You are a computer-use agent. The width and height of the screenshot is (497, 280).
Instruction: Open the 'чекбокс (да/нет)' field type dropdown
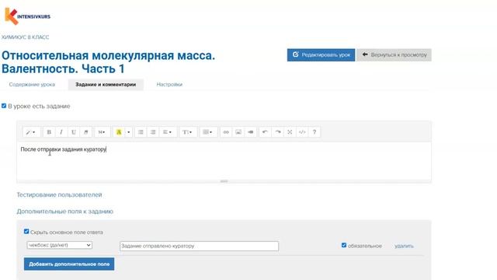[60, 245]
